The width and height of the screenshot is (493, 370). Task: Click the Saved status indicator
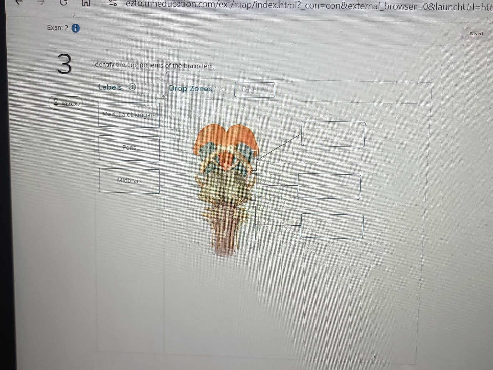476,34
